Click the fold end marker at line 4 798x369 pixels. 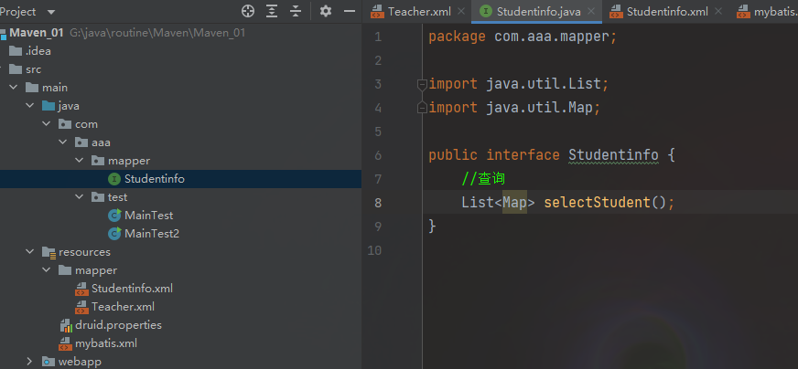(421, 108)
